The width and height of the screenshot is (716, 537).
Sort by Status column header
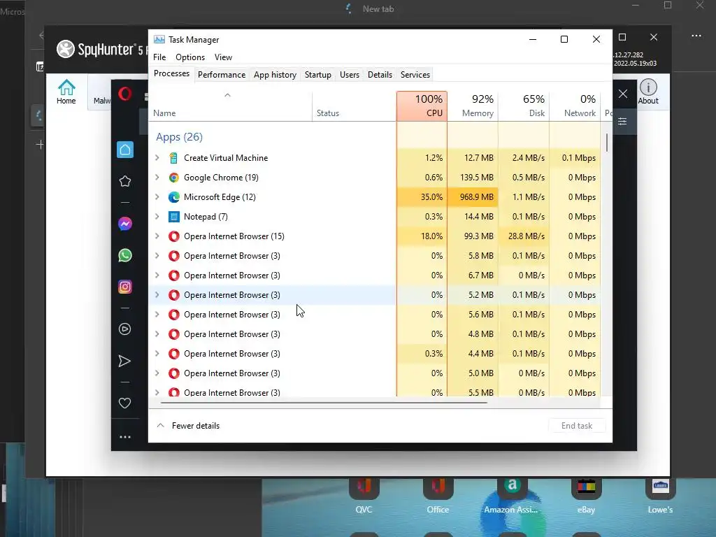click(355, 106)
